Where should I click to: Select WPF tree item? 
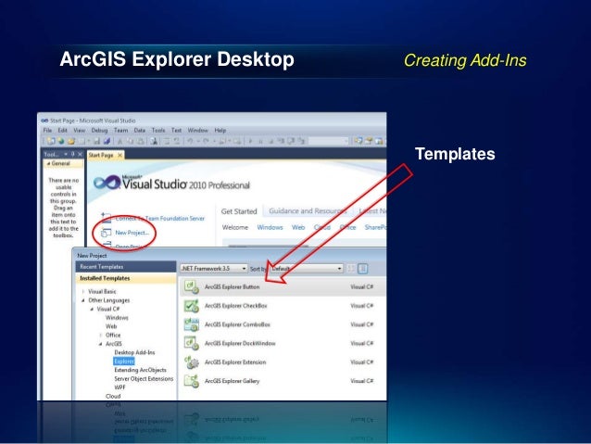pyautogui.click(x=119, y=387)
